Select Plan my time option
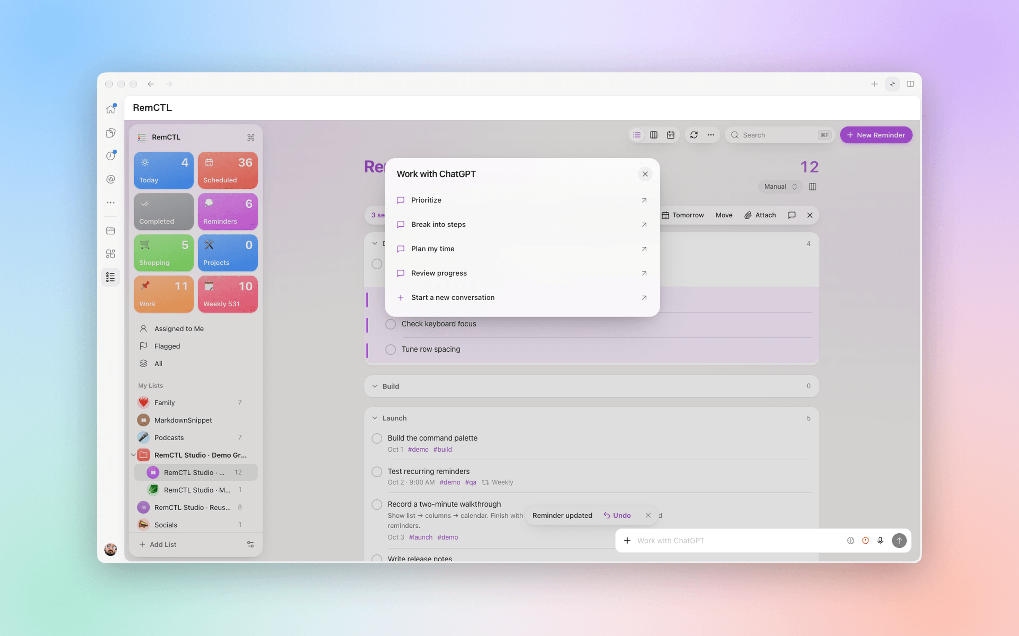 click(522, 249)
